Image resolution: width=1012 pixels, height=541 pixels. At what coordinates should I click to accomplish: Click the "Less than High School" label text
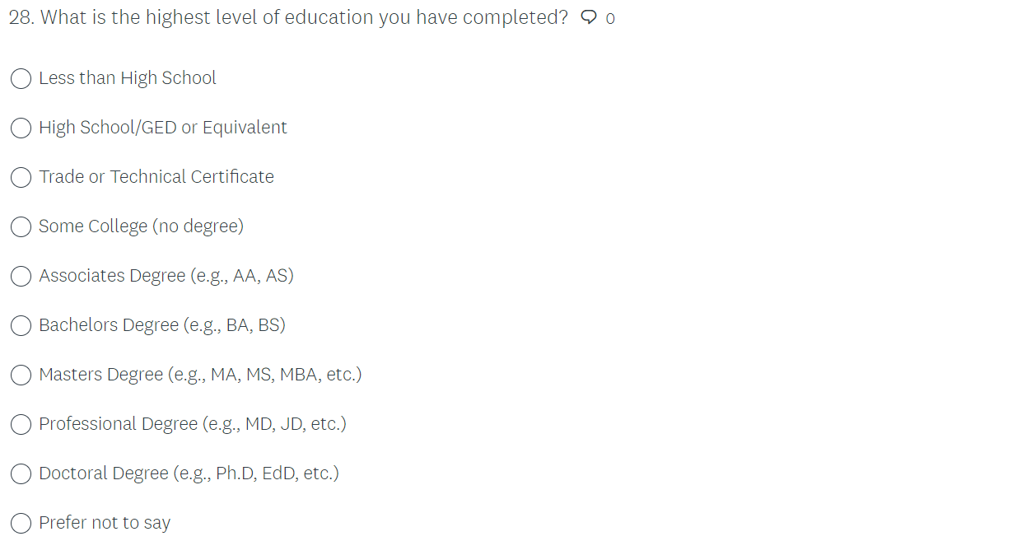point(128,78)
